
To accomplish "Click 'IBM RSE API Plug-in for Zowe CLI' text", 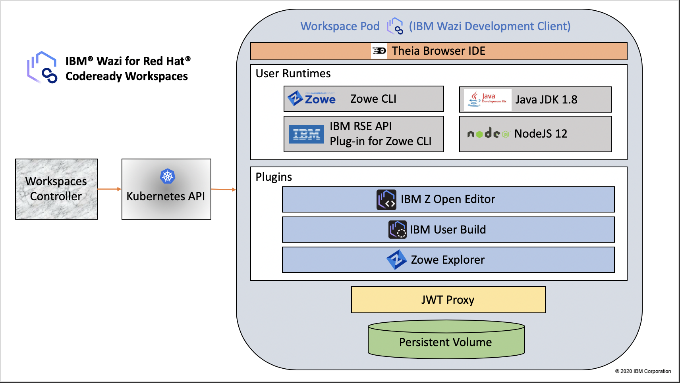I will point(381,134).
